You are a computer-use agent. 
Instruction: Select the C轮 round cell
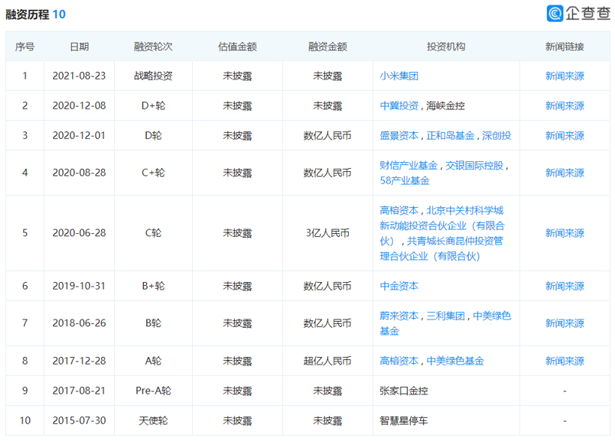tap(153, 233)
